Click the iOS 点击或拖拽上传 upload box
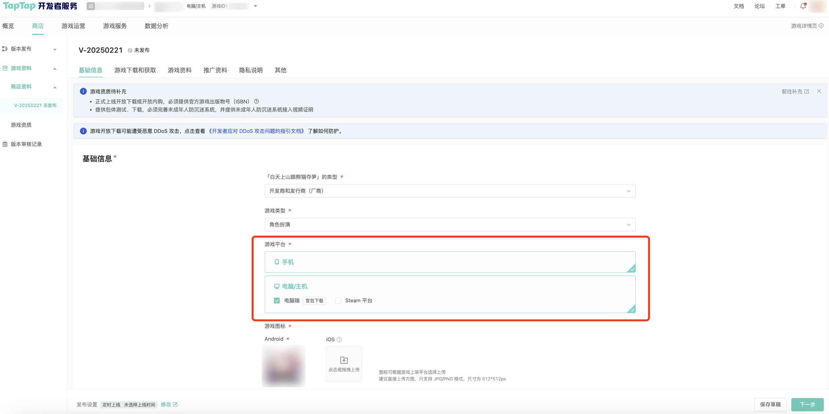Viewport: 829px width, 414px height. click(x=344, y=364)
